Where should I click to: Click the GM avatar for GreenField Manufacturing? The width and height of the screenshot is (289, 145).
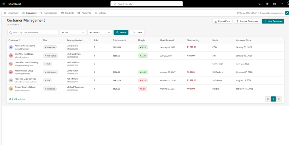coord(11,64)
